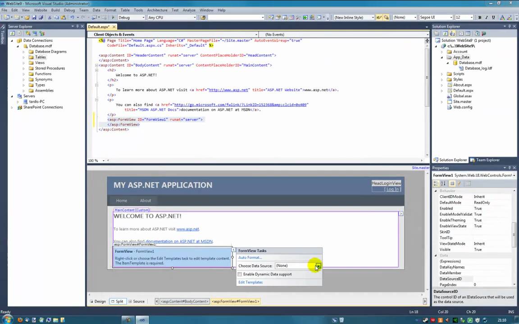Click the DataSourceID property value field
Screen dimensions: 519x324
(x=492, y=279)
